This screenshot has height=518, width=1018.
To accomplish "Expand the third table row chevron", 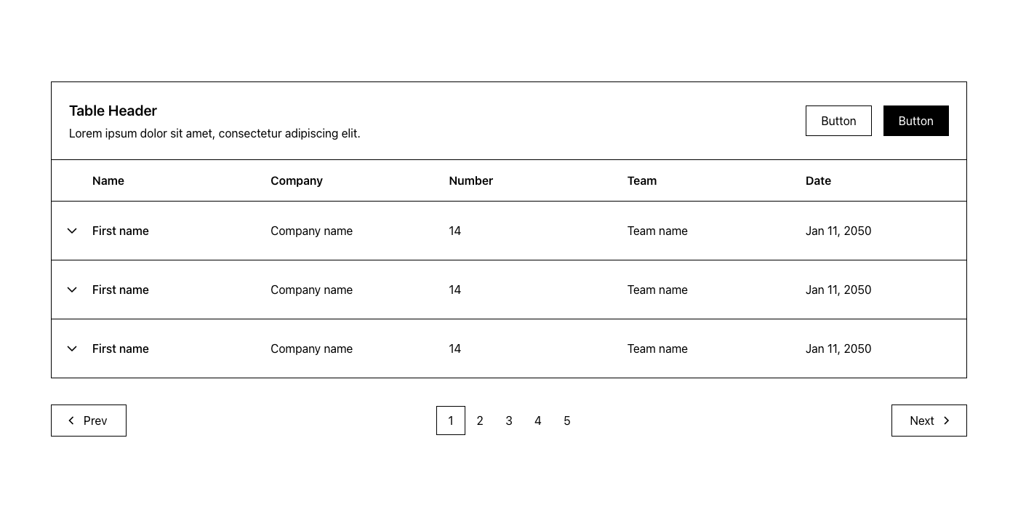I will (72, 348).
